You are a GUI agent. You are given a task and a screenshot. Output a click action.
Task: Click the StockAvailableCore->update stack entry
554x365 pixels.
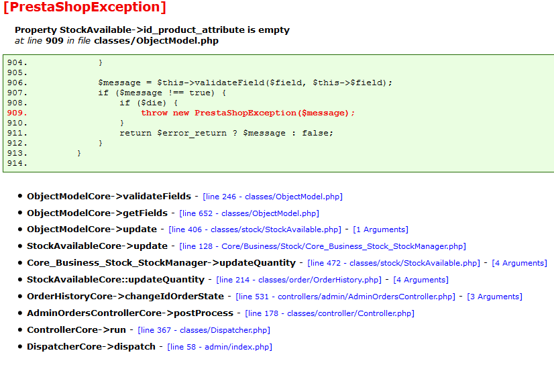point(97,246)
